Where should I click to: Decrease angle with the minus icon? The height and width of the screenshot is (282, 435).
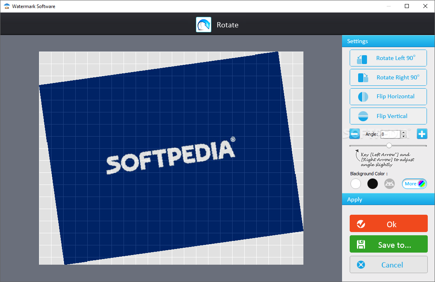(x=355, y=134)
